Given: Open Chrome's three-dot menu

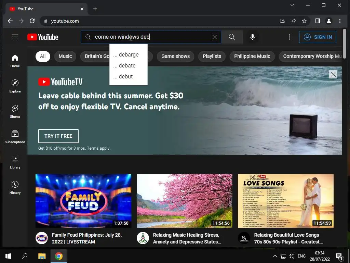Looking at the screenshot, I should point(340,21).
